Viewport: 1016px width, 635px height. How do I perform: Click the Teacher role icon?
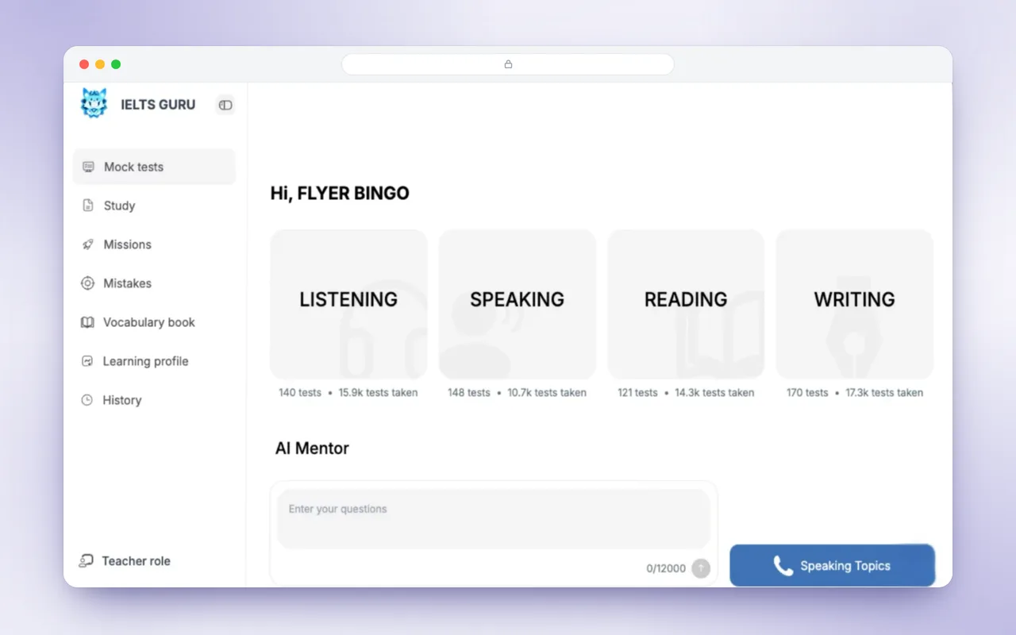86,561
